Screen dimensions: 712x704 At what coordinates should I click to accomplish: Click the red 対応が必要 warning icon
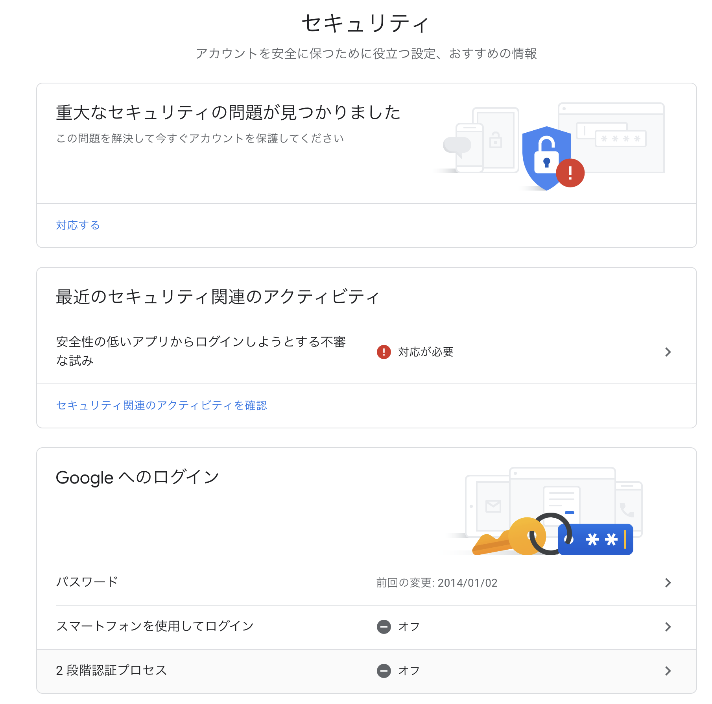[384, 352]
